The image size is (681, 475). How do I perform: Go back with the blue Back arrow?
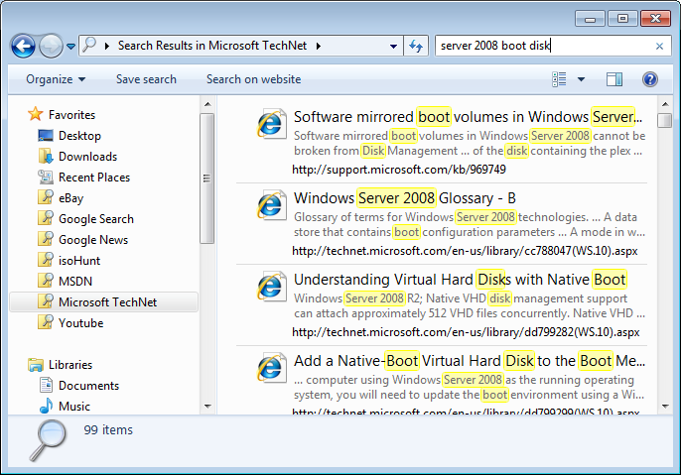coord(23,46)
